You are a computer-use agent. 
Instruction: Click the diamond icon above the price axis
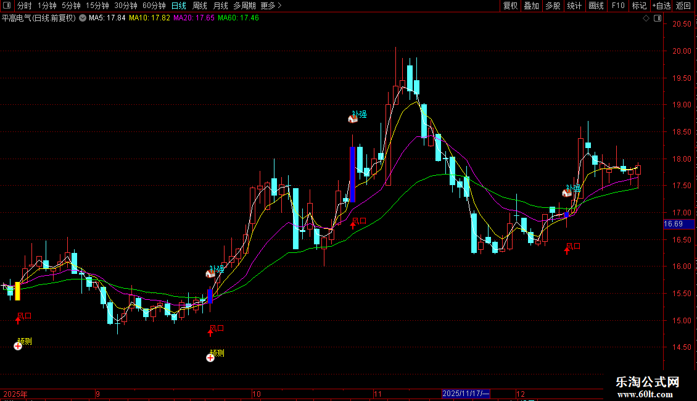click(x=646, y=19)
